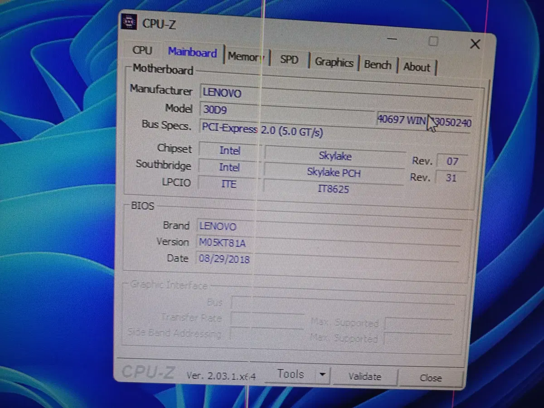544x408 pixels.
Task: Go to the Bench tab
Action: [378, 65]
